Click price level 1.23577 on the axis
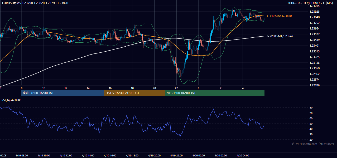The width and height of the screenshot is (337, 158). [x=315, y=34]
